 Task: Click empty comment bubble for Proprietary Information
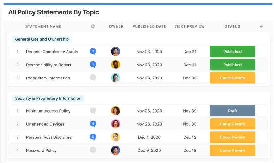point(93,78)
